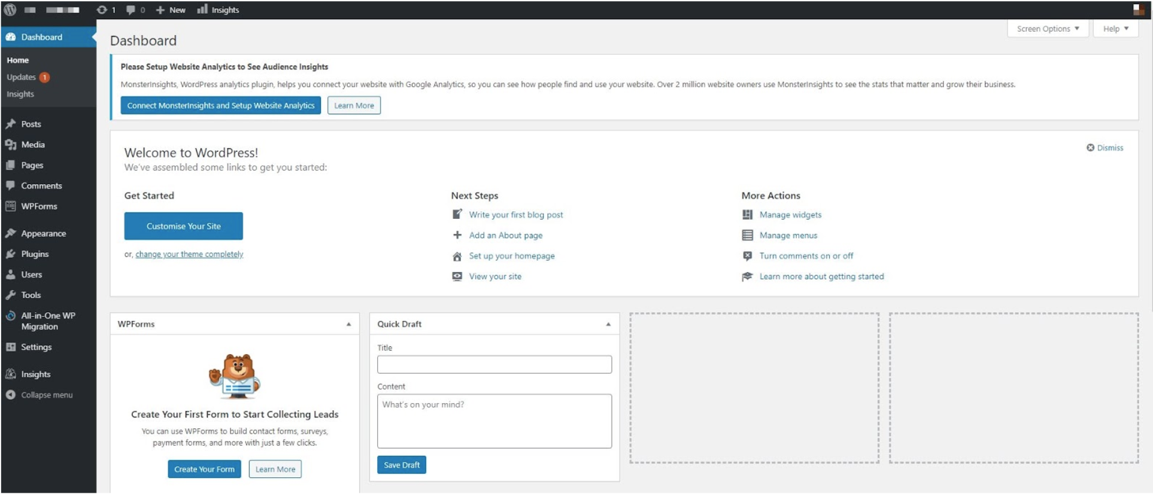Screen dimensions: 1153x494
Task: Click the Quick Draft Content textarea
Action: point(494,421)
